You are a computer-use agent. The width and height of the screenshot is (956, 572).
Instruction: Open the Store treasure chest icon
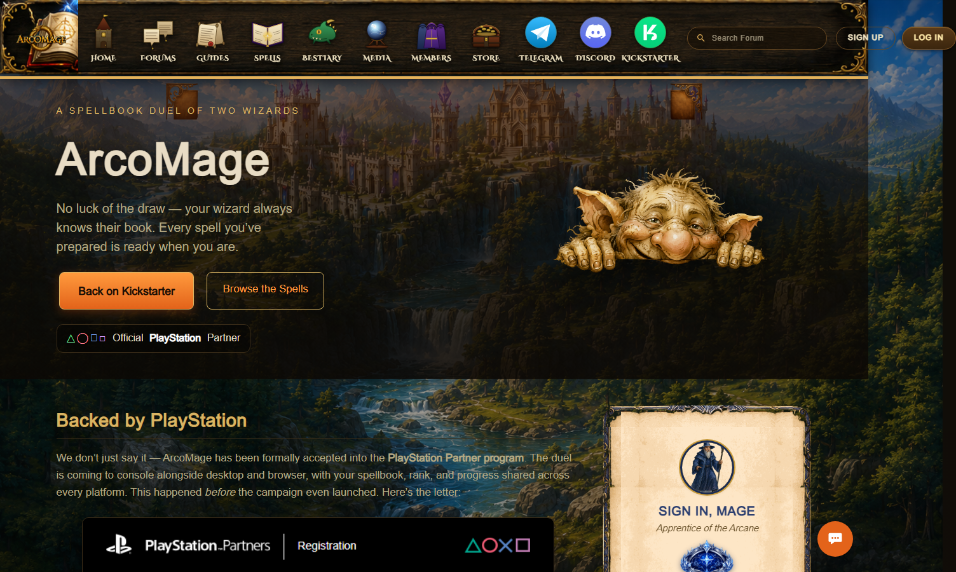click(486, 36)
